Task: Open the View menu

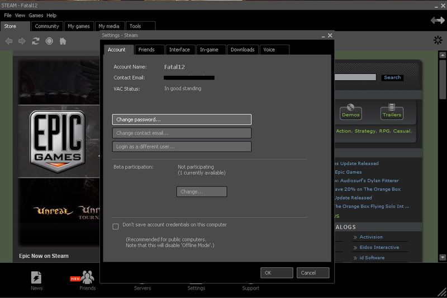Action: [20, 16]
